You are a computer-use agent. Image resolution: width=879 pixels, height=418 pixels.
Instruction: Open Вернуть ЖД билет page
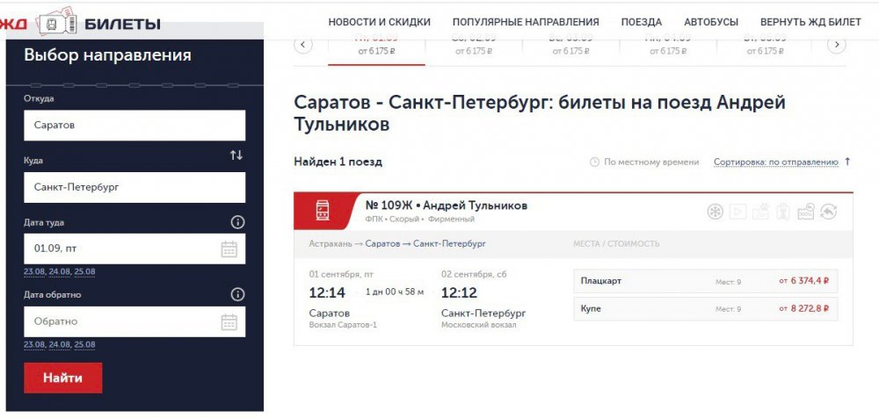tap(810, 23)
